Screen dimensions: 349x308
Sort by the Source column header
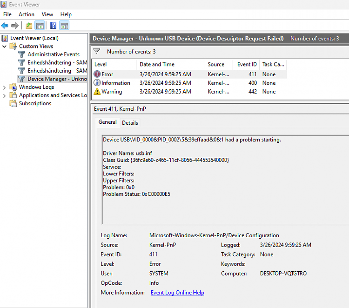point(218,64)
